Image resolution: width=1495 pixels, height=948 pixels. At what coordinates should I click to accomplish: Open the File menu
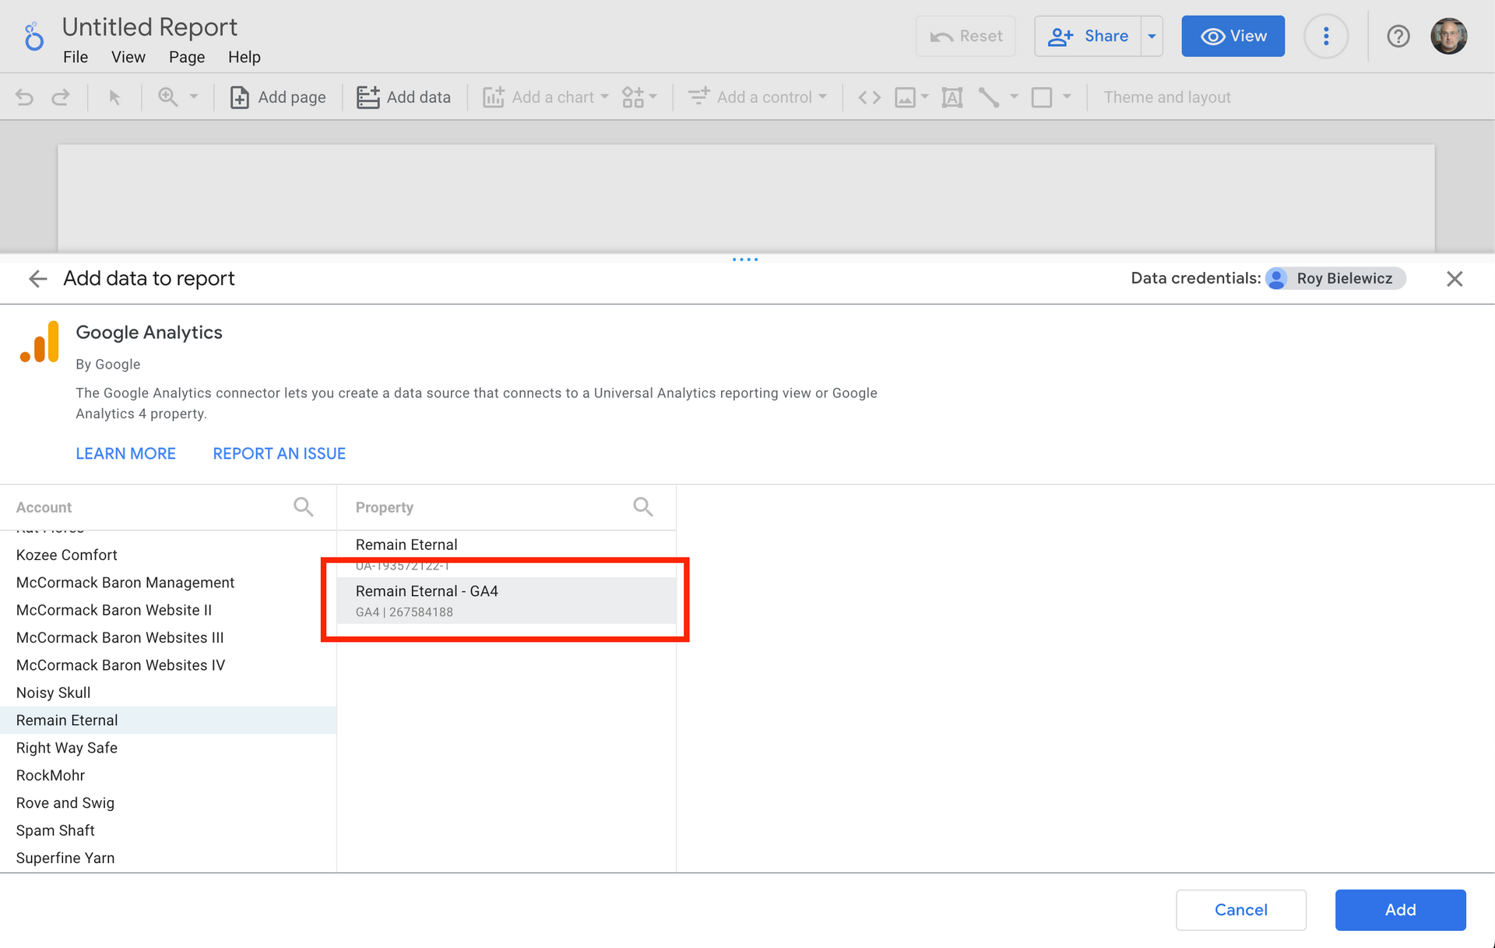(x=76, y=57)
